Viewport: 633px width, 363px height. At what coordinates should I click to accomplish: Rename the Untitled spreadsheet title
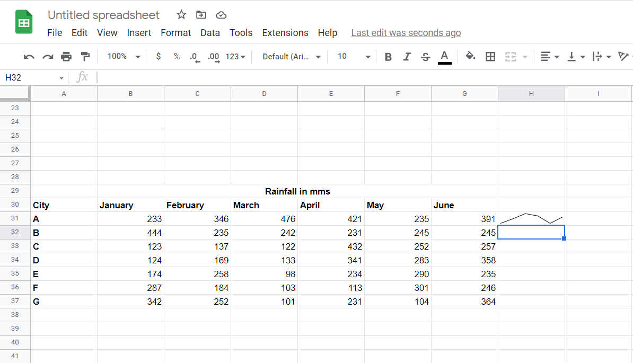103,15
